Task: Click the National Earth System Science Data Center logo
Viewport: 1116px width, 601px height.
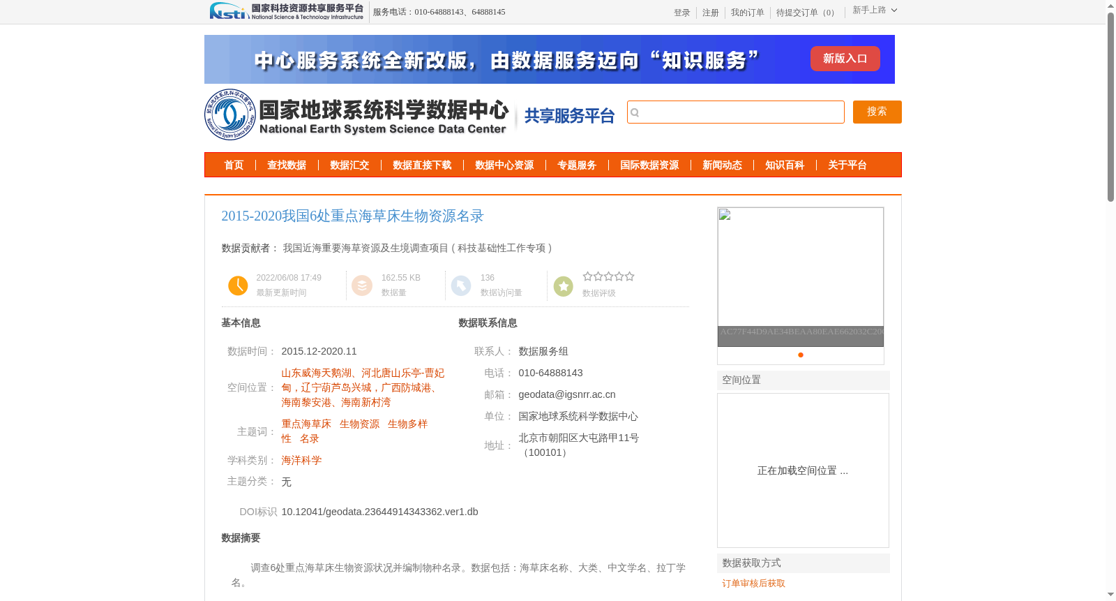Action: (x=356, y=114)
